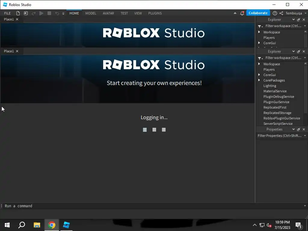
Task: Select the upper Place1 document tab
Action: coord(9,19)
